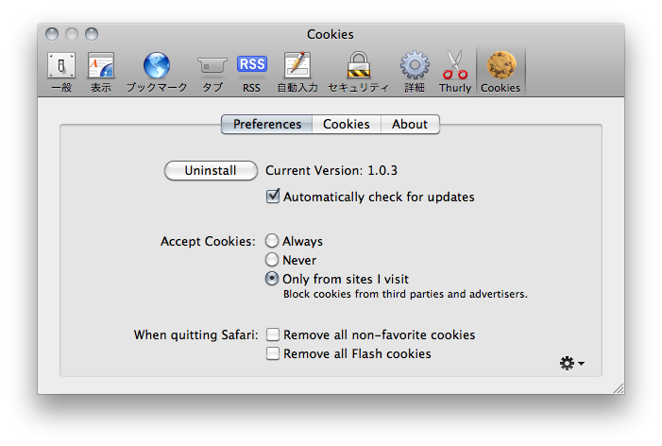Image resolution: width=662 pixels, height=446 pixels.
Task: Select the Always accept cookies option
Action: 272,241
